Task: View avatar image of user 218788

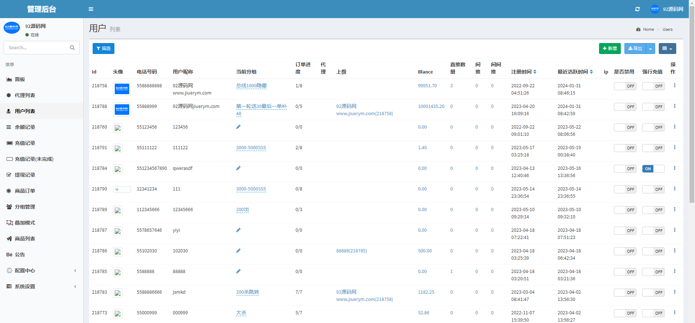Action: click(x=122, y=109)
